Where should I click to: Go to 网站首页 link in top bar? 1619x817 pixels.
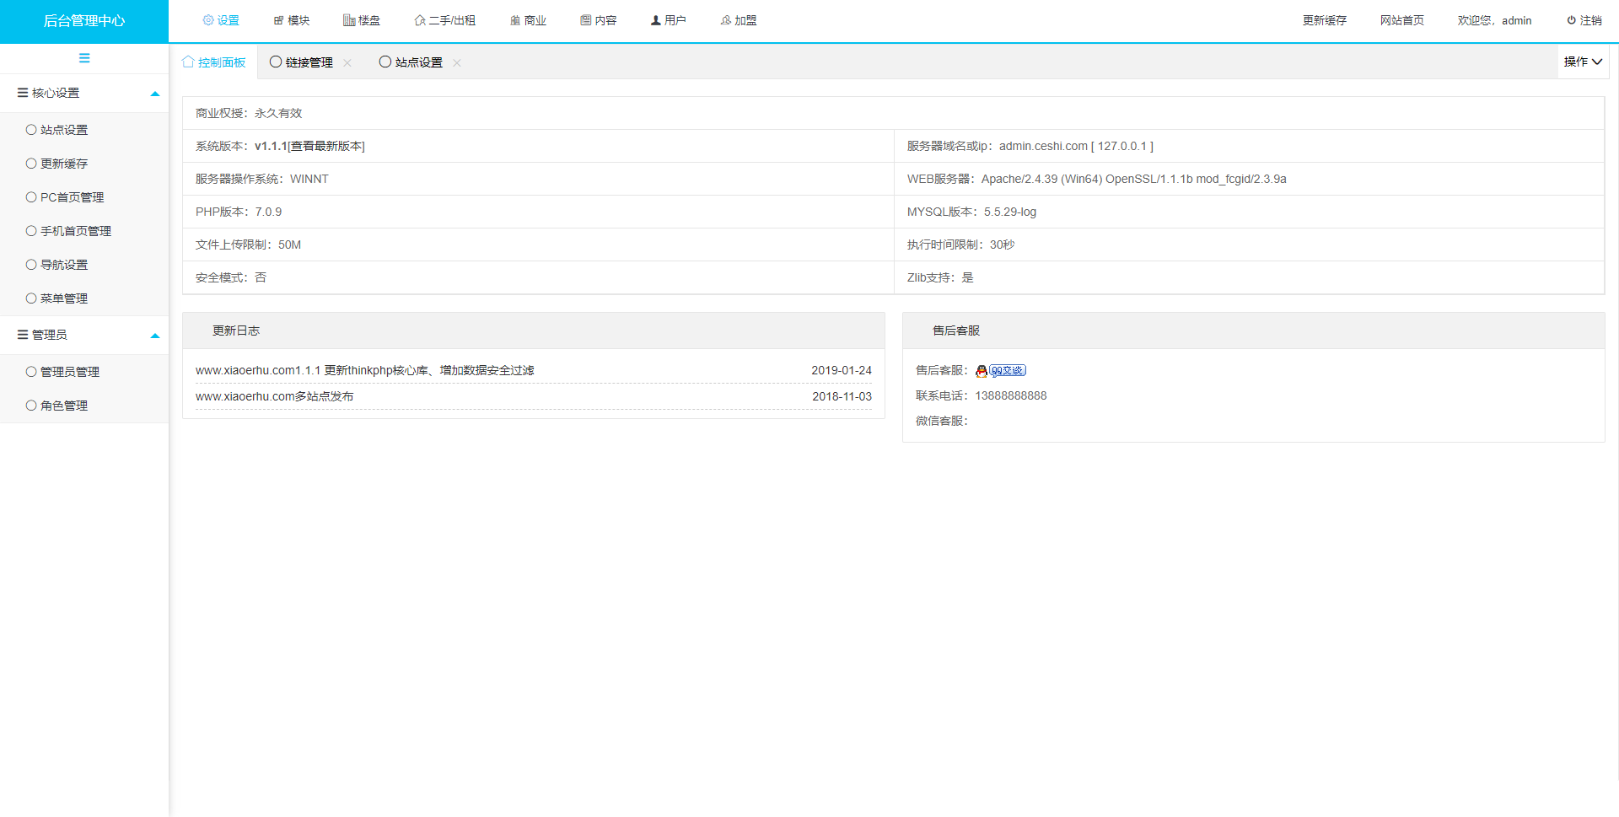[x=1402, y=20]
